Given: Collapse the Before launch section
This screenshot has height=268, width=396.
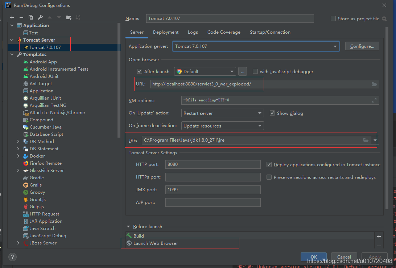Looking at the screenshot, I should (128, 226).
